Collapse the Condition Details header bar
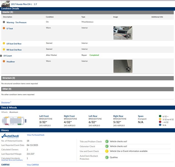Viewport: 175px width, 167px height. click(x=87, y=9)
